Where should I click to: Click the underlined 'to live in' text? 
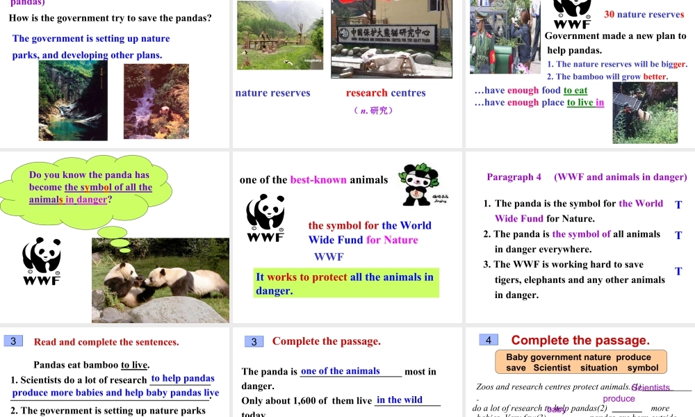[585, 103]
